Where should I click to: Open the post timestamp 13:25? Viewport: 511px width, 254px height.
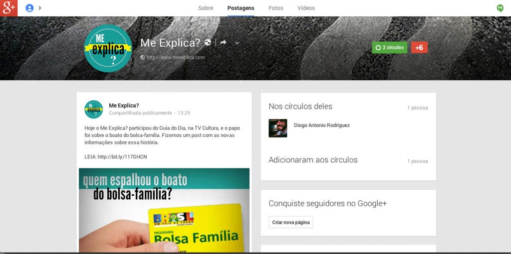pyautogui.click(x=184, y=113)
